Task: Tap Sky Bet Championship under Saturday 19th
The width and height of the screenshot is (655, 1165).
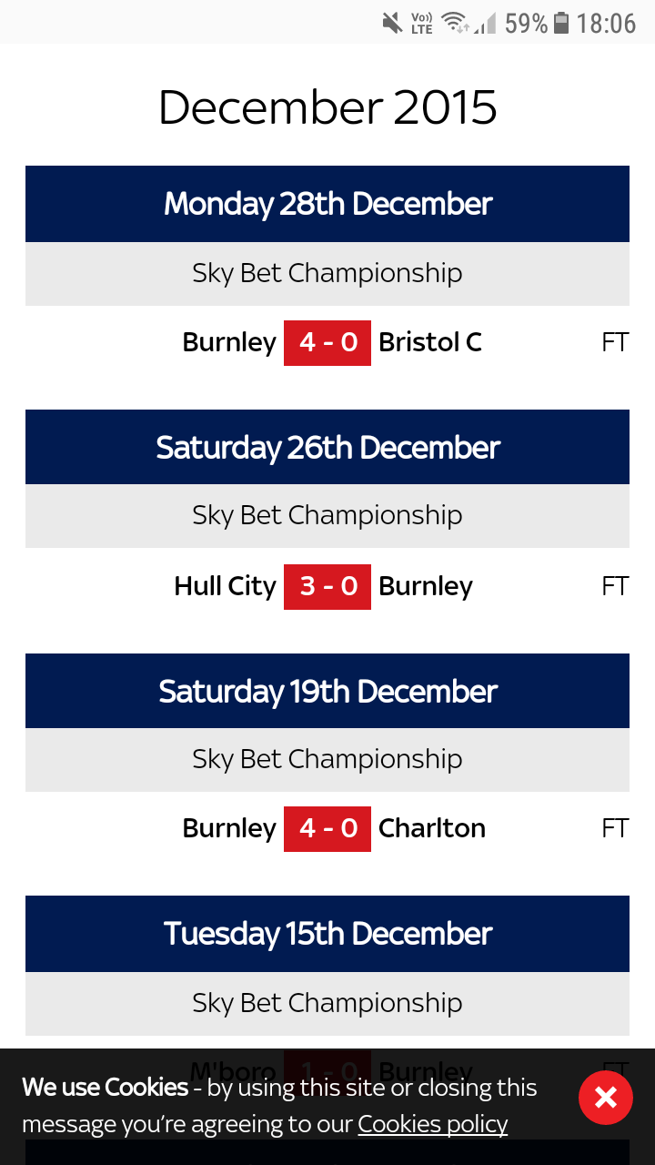Action: [327, 760]
